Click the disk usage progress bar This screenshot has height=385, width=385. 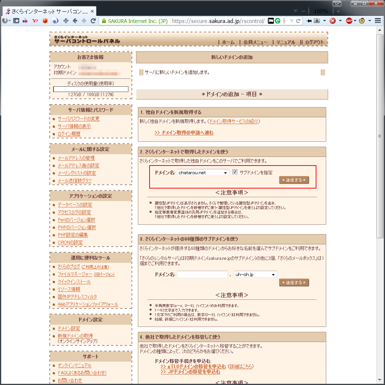(91, 89)
